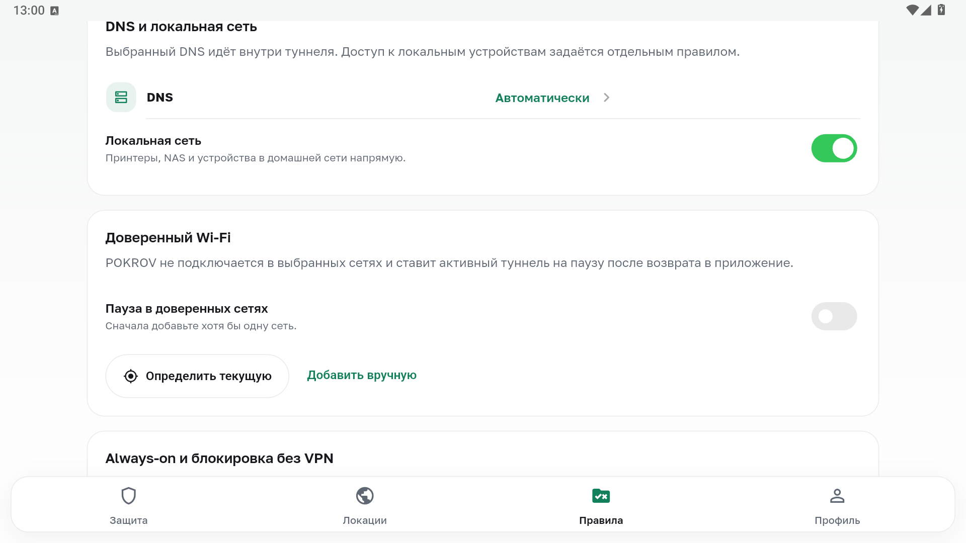Switch to the Локации tab label

click(x=365, y=520)
